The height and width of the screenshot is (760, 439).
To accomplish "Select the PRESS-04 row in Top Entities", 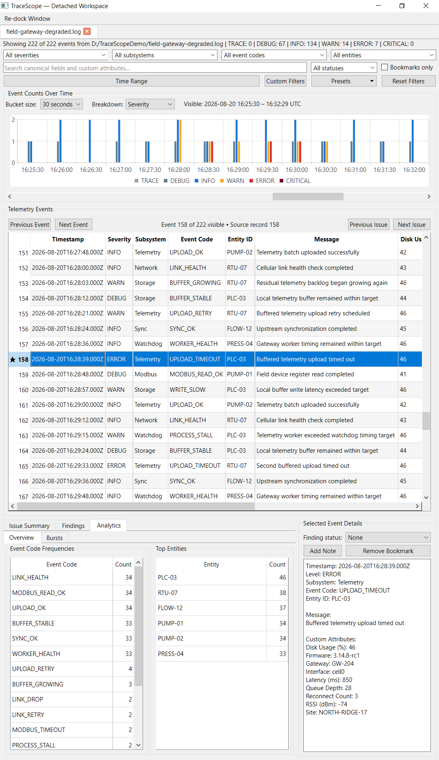I will [x=222, y=654].
